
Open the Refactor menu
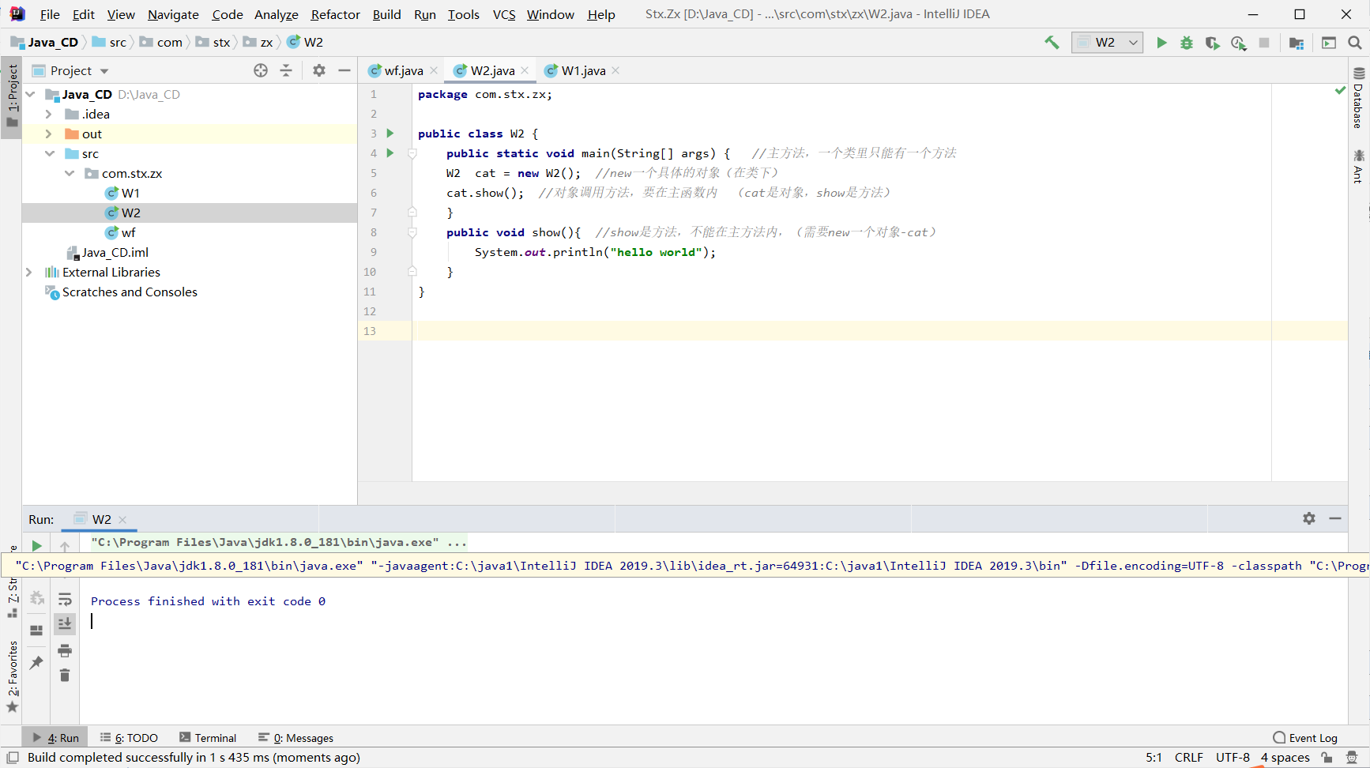pos(335,14)
